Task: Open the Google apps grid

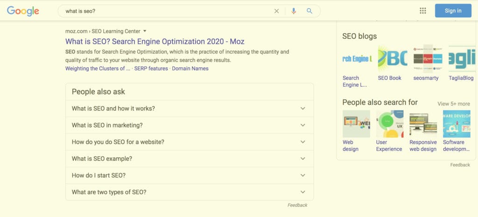Action: pyautogui.click(x=422, y=11)
